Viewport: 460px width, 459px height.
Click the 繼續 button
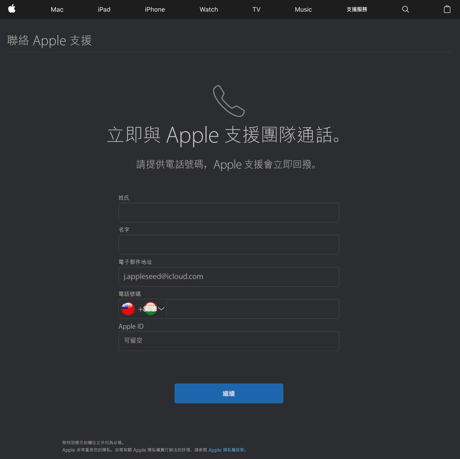(x=229, y=393)
